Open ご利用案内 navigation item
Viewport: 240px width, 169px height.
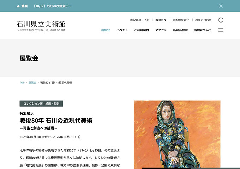click(142, 30)
